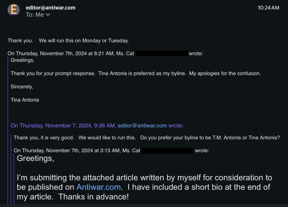The width and height of the screenshot is (288, 207).
Task: Click the small "Greetings," in first quoted reply
Action: (x=22, y=60)
